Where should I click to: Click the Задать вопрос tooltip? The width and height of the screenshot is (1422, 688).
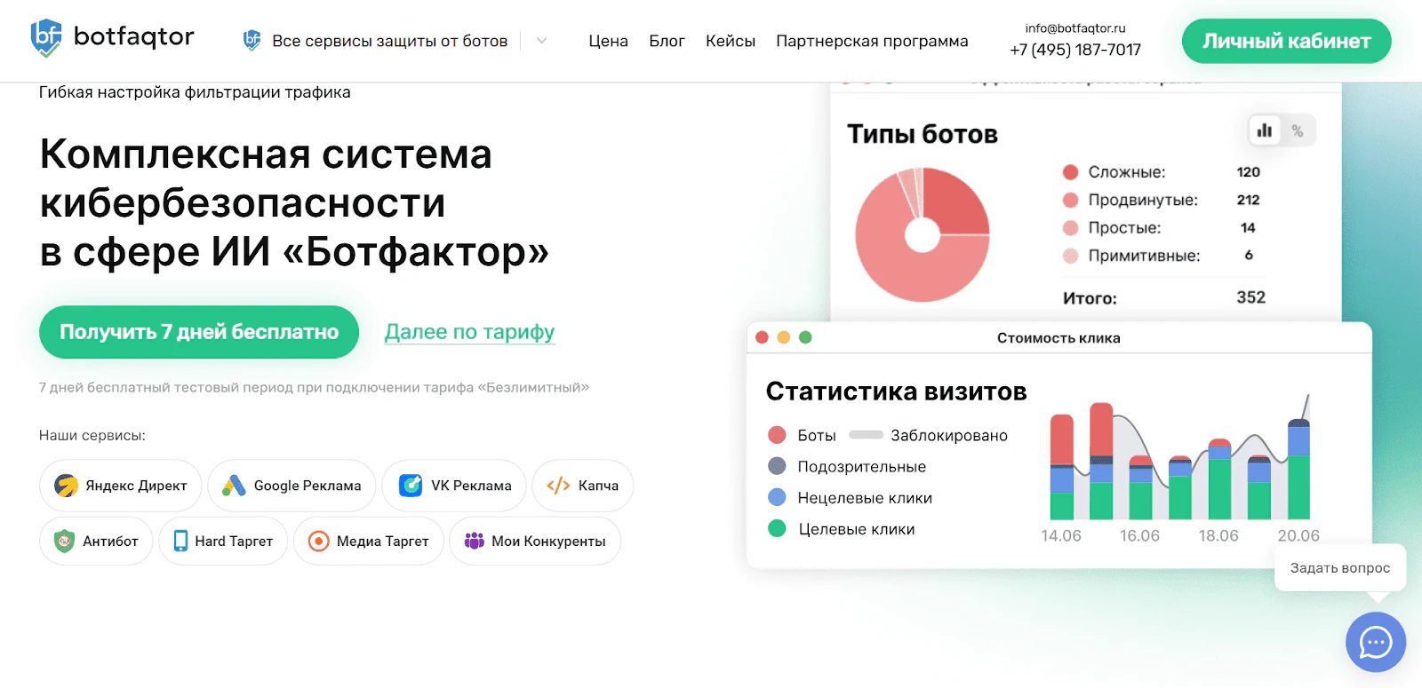[x=1340, y=568]
